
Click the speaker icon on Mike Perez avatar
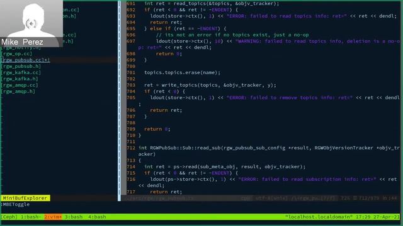coord(31,24)
